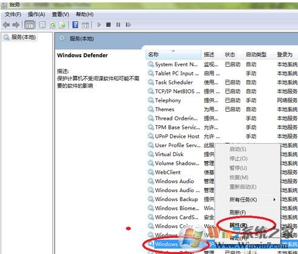
Task: Open the 文件(F) menu
Action: click(13, 15)
